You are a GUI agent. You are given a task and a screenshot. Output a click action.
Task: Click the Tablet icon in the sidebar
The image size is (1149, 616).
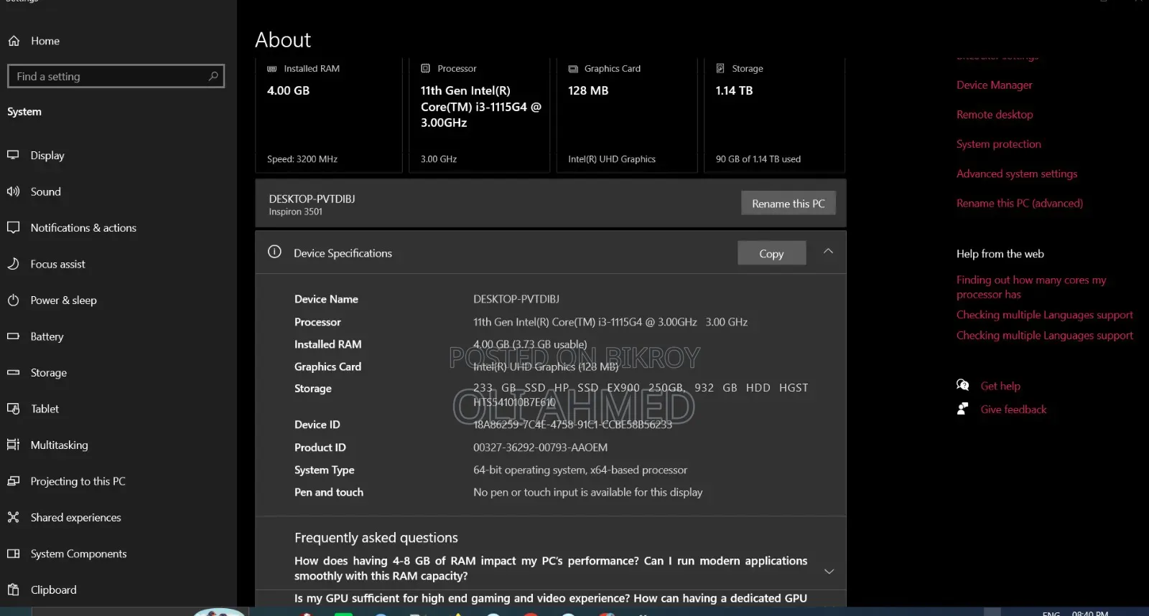[x=13, y=409]
